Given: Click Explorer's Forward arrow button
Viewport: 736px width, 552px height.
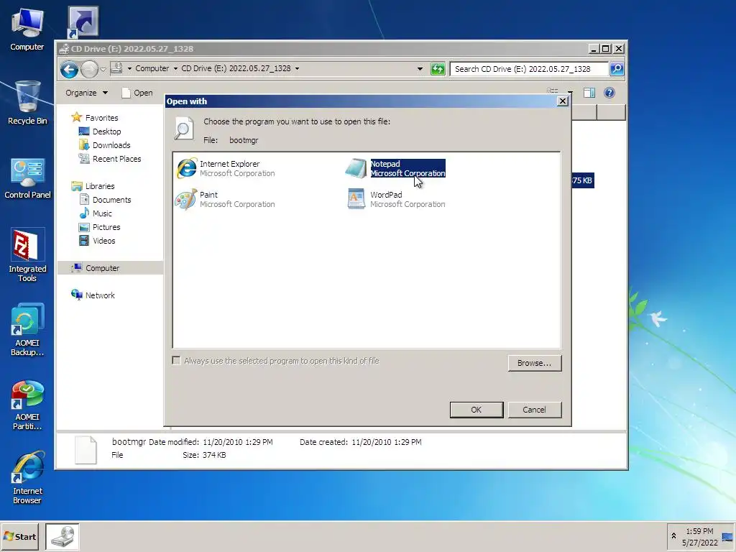Looking at the screenshot, I should [x=89, y=70].
